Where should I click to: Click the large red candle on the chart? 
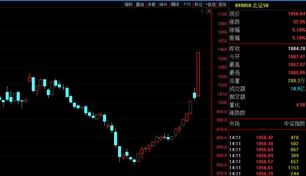198,74
